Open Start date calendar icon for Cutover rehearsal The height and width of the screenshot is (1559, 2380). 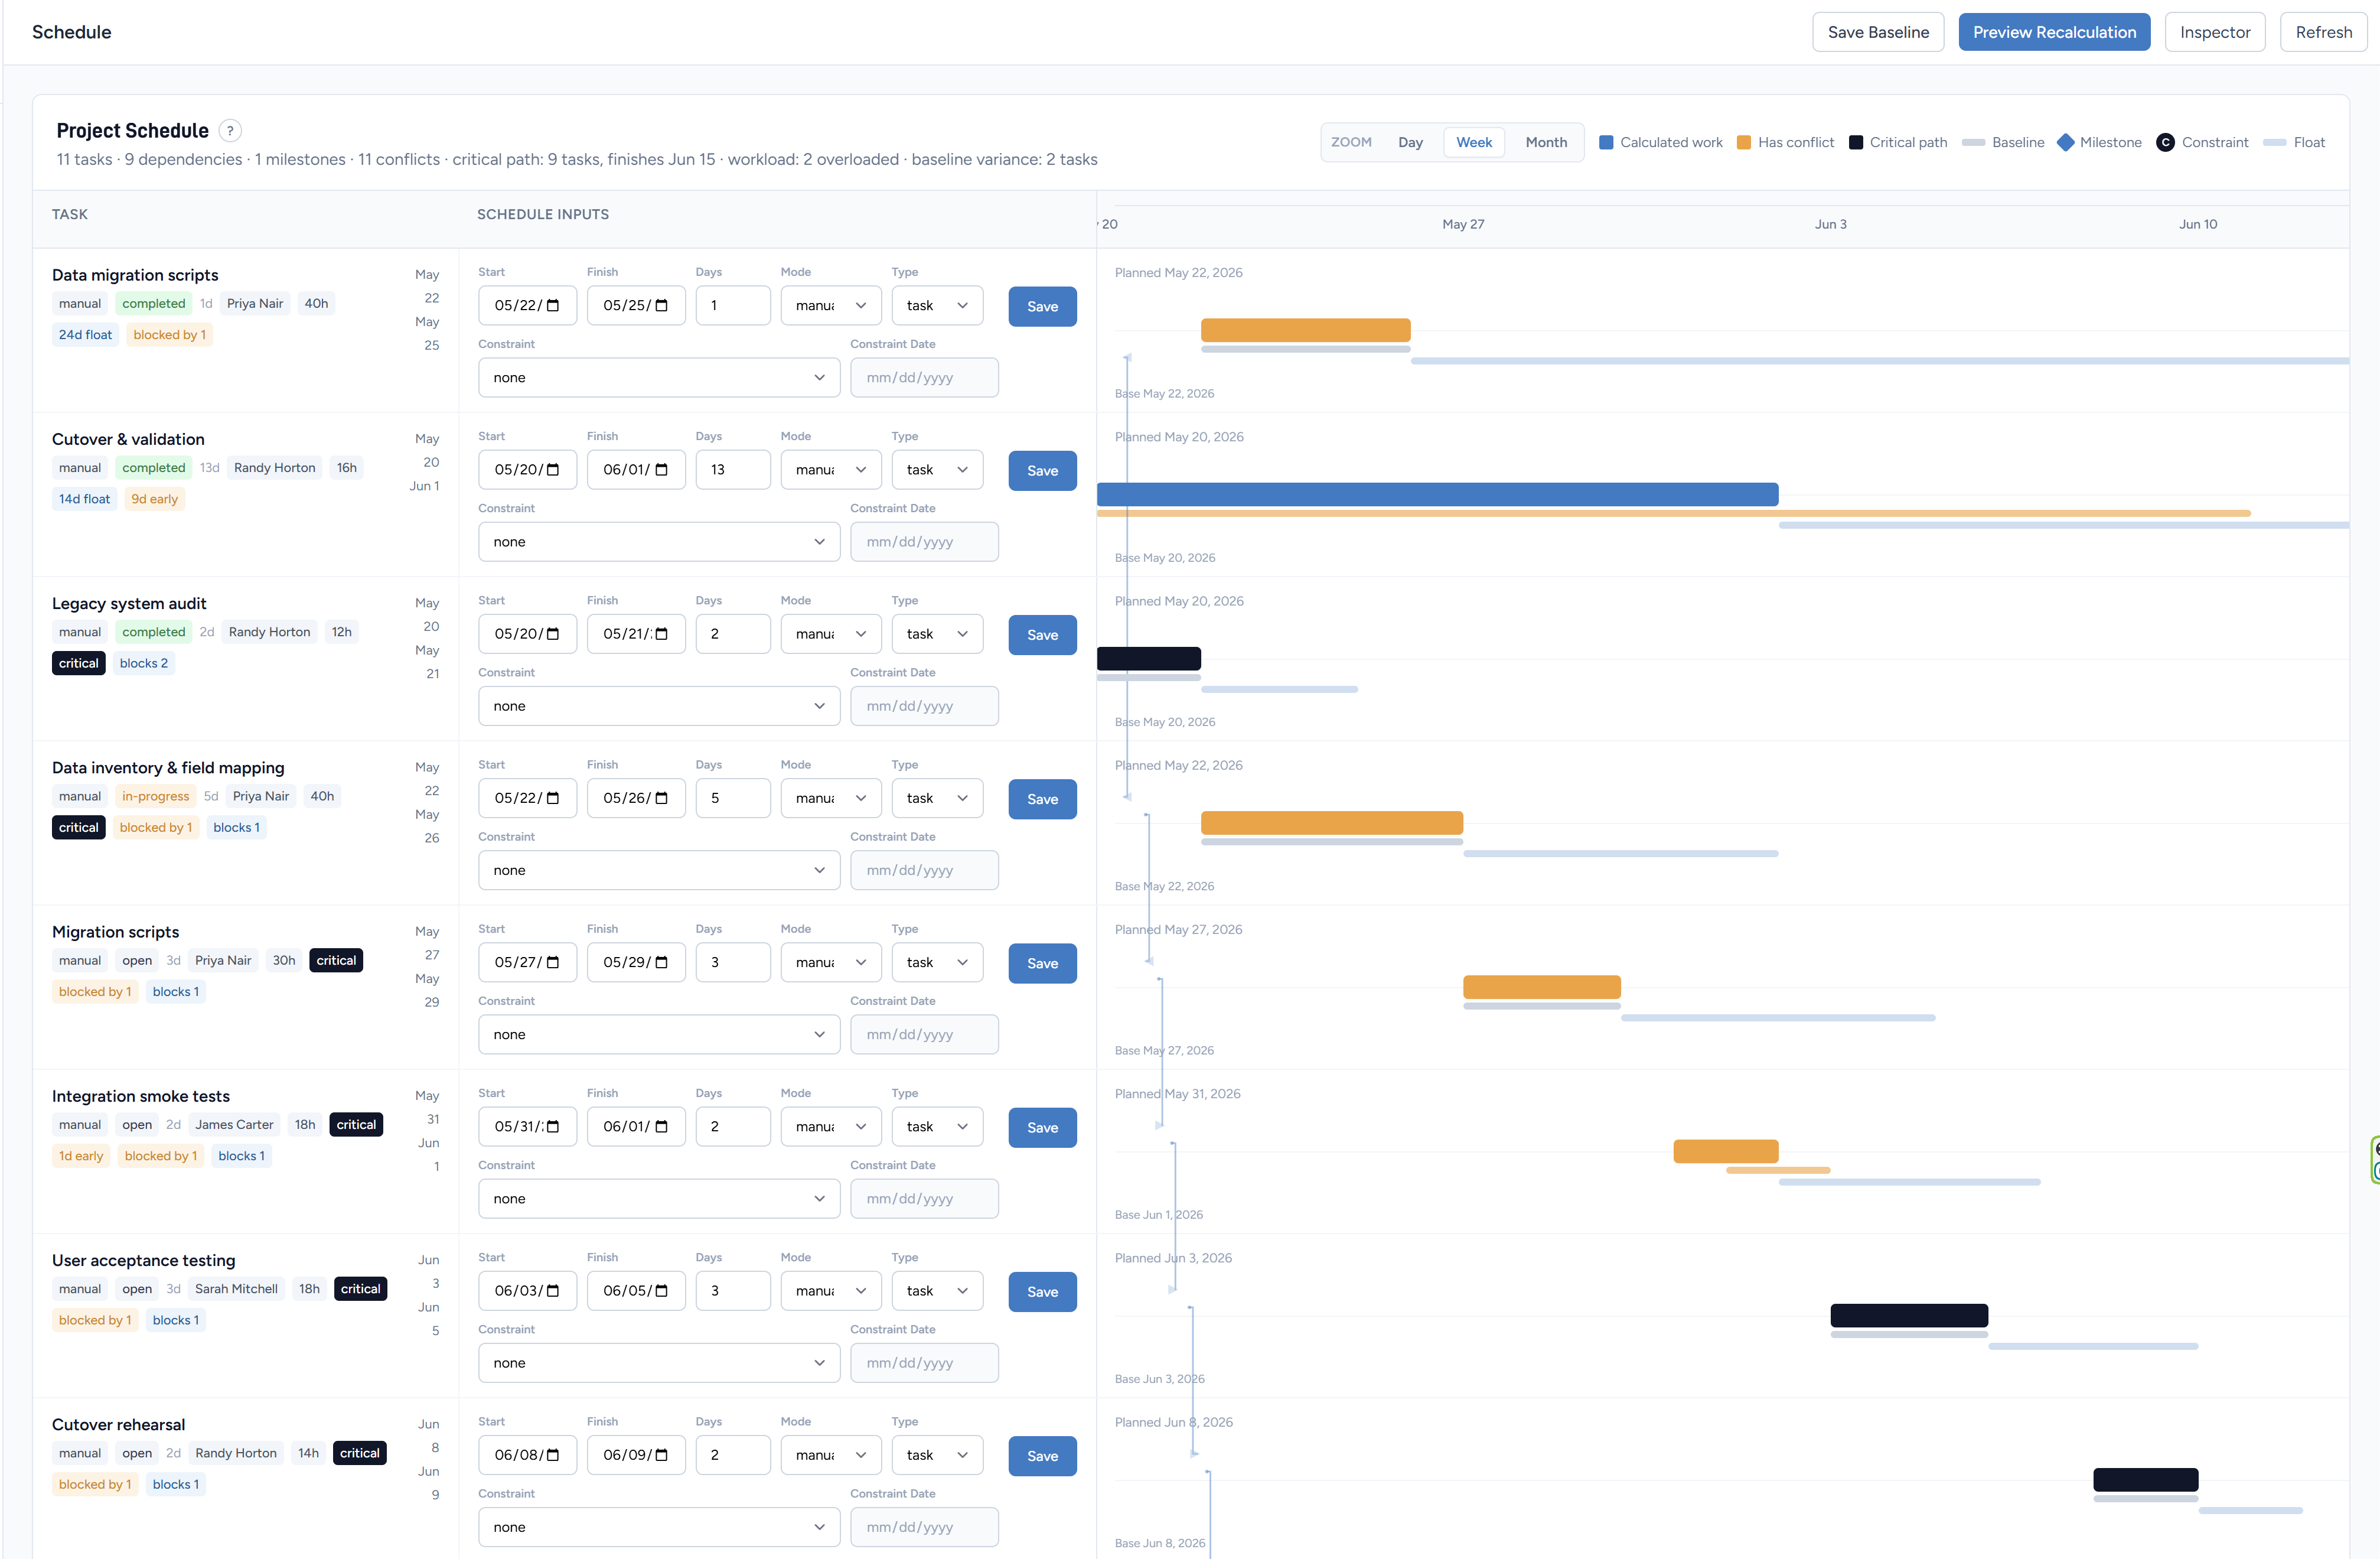pyautogui.click(x=553, y=1455)
